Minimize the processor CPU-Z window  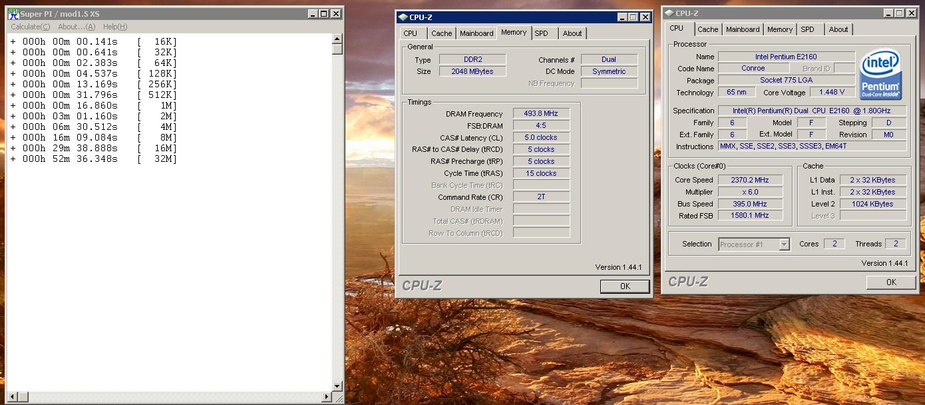click(x=888, y=13)
